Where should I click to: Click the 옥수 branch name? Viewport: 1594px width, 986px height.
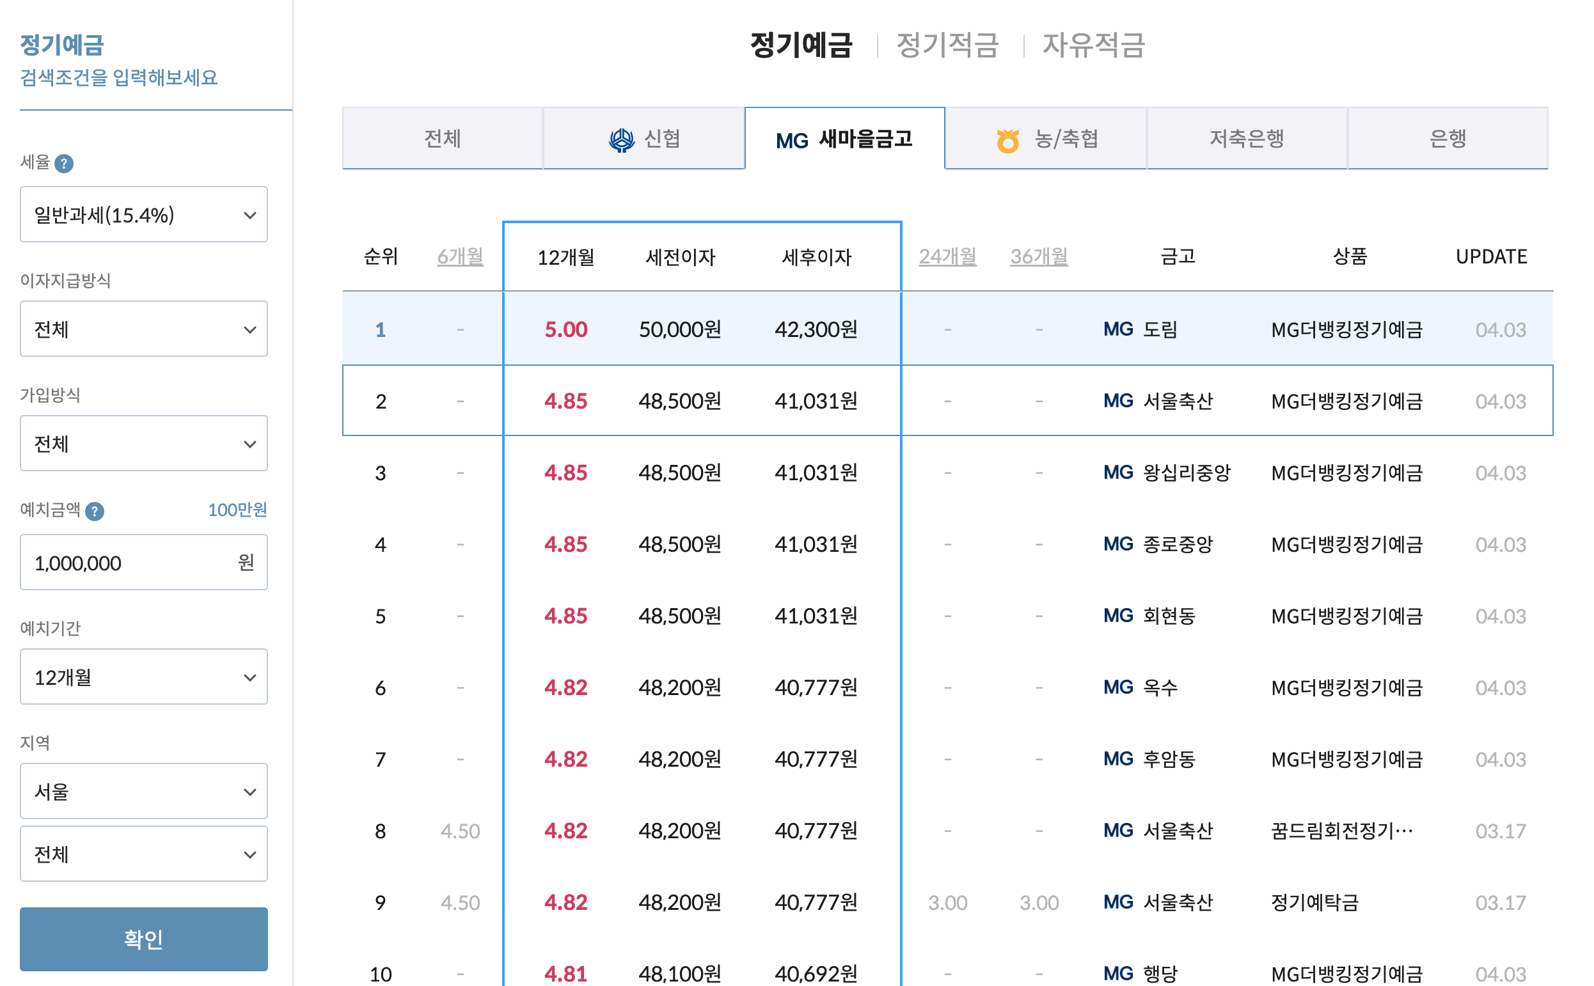1160,688
